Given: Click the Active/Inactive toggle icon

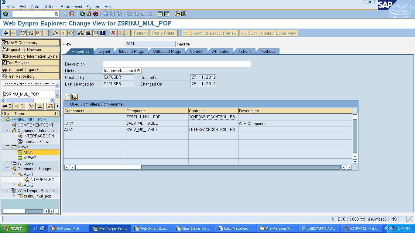Looking at the screenshot, I should [x=31, y=33].
